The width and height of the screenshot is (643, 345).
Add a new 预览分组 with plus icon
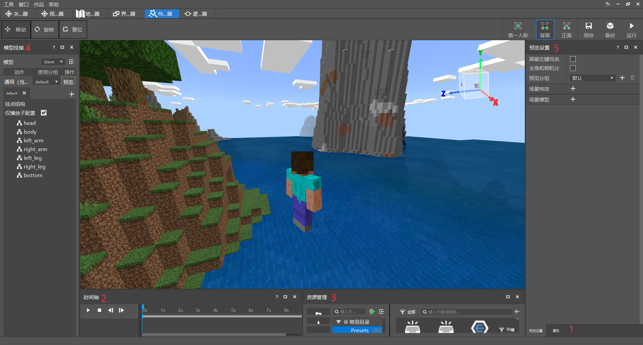click(622, 78)
